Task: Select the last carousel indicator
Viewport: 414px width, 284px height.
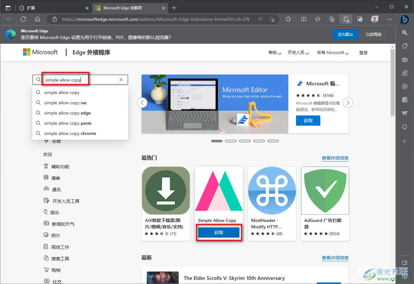Action: click(x=273, y=141)
